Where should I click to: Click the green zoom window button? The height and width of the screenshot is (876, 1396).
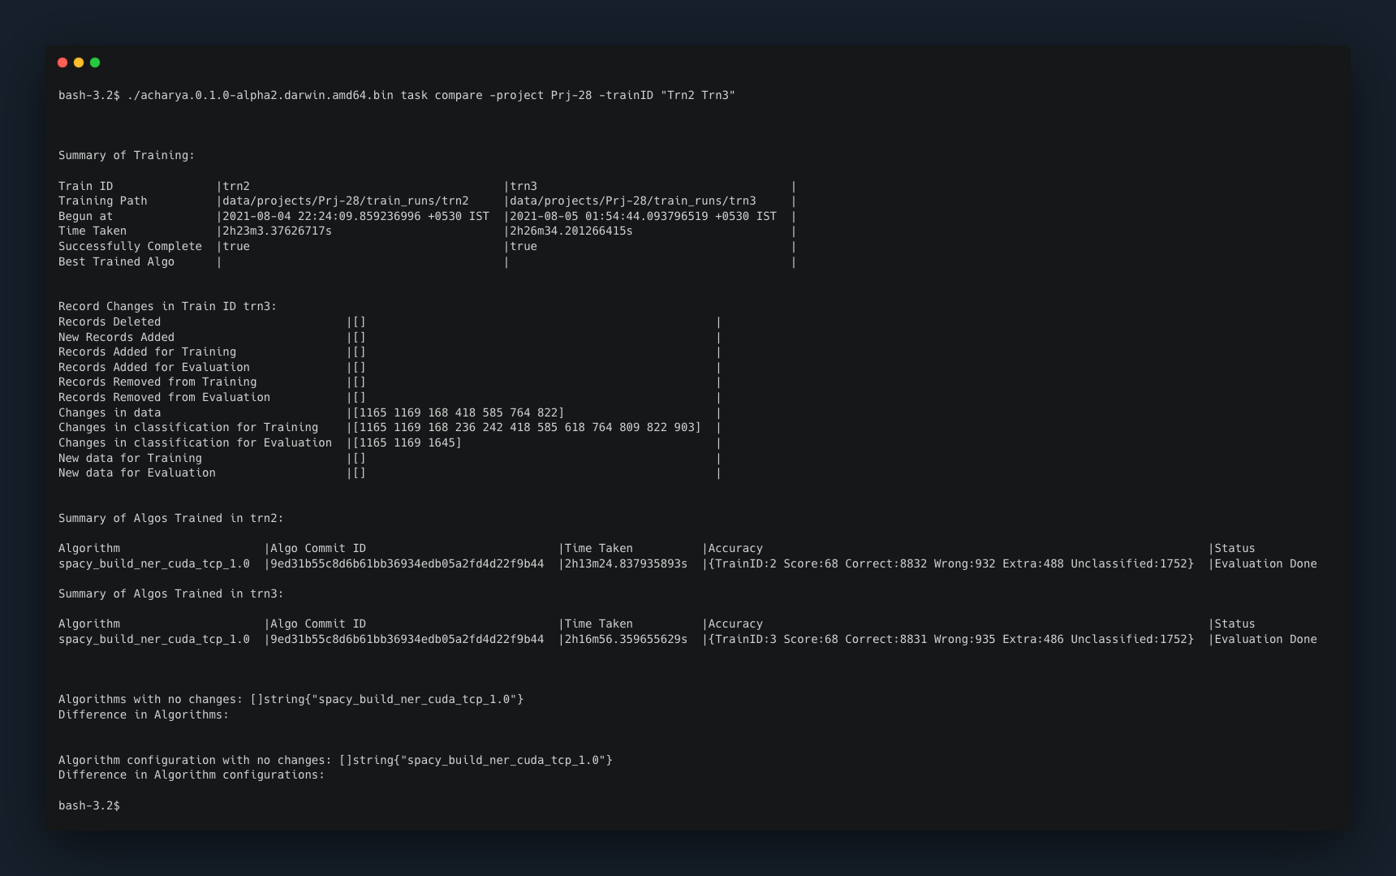tap(95, 63)
